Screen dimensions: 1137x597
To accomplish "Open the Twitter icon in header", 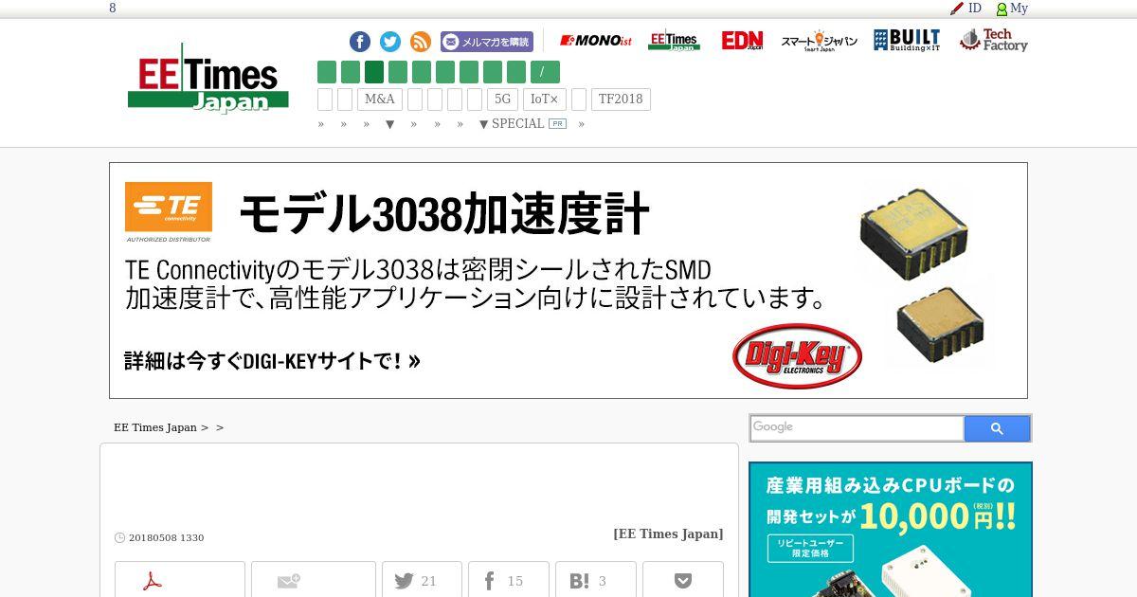I will (390, 42).
